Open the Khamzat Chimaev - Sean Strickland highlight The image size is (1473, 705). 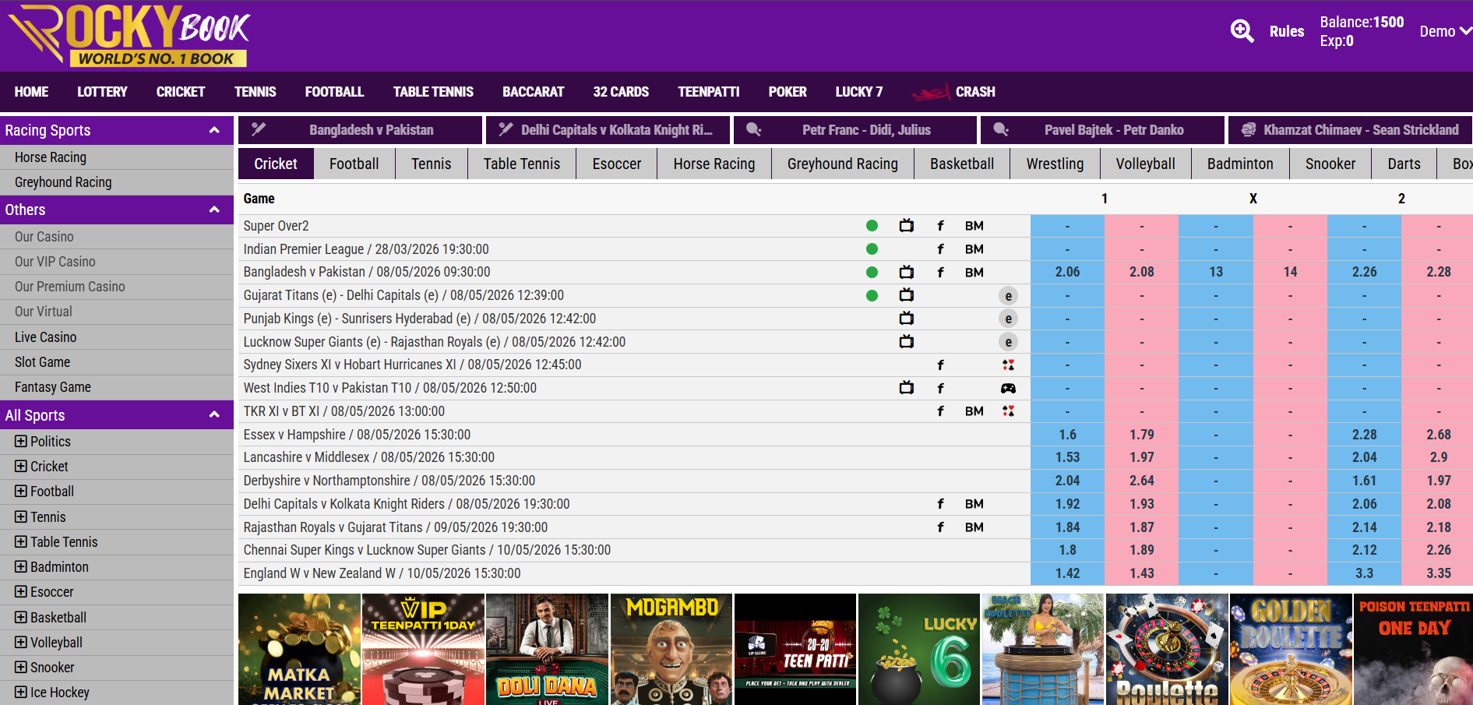pyautogui.click(x=1350, y=130)
